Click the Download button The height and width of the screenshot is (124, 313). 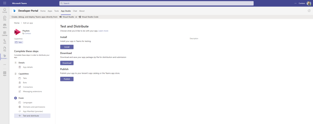tap(67, 63)
